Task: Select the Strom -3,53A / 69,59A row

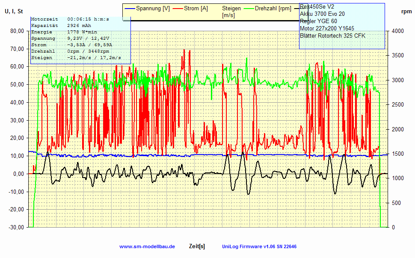Action: tap(72, 45)
